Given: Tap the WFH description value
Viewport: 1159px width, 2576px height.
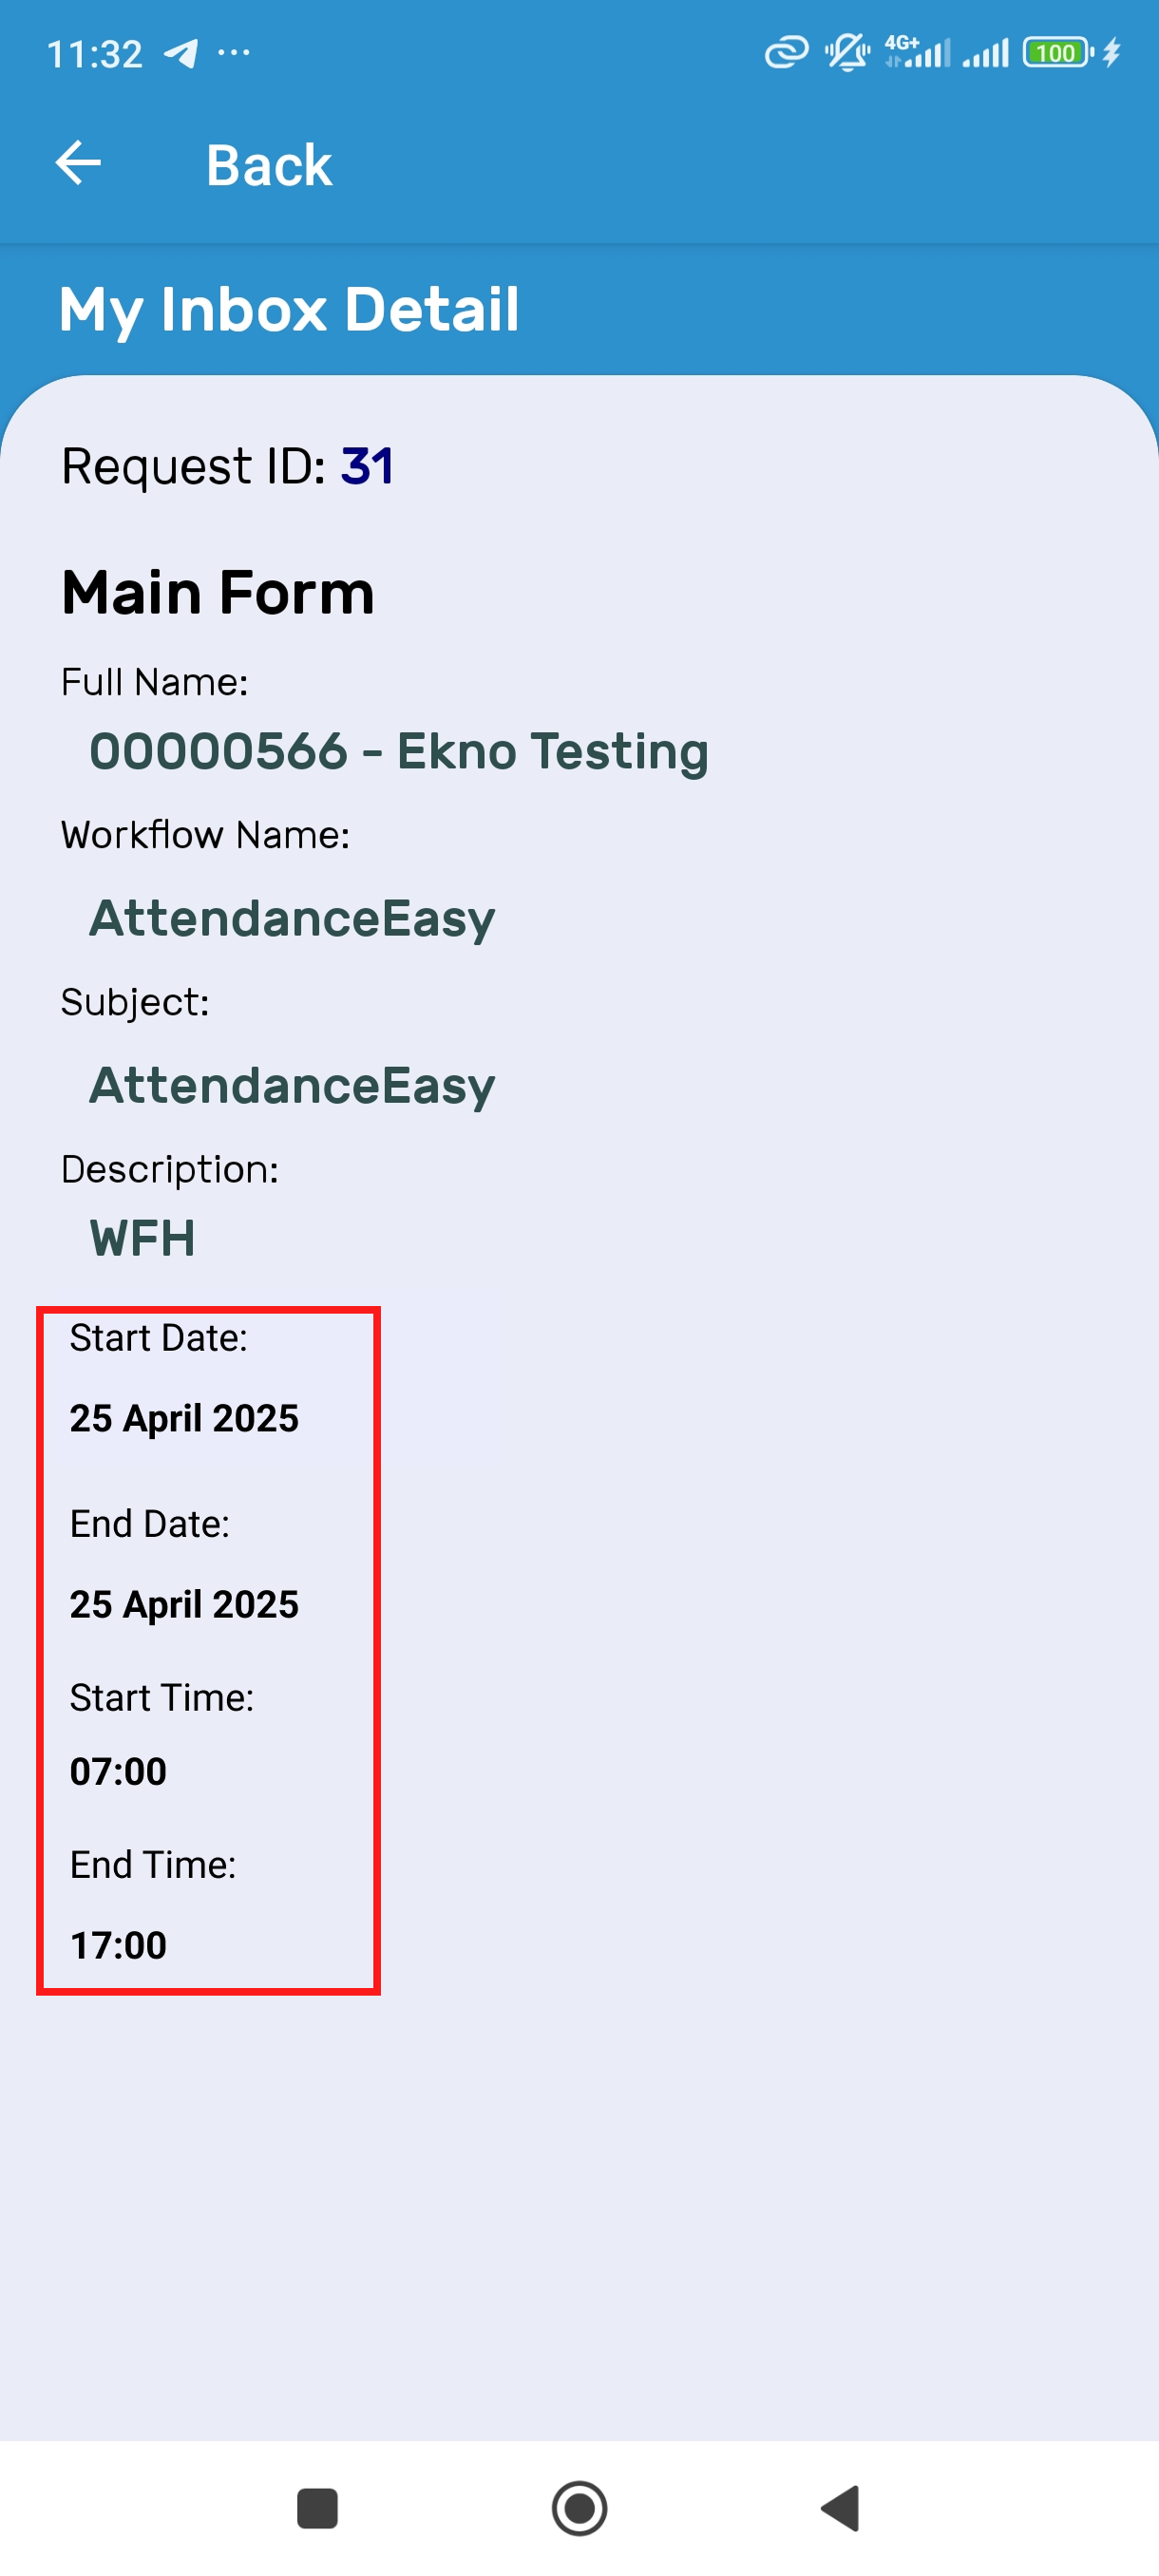Looking at the screenshot, I should [x=142, y=1238].
